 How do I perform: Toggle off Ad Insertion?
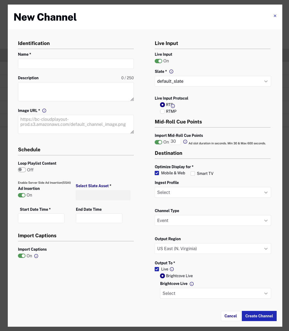coord(22,195)
